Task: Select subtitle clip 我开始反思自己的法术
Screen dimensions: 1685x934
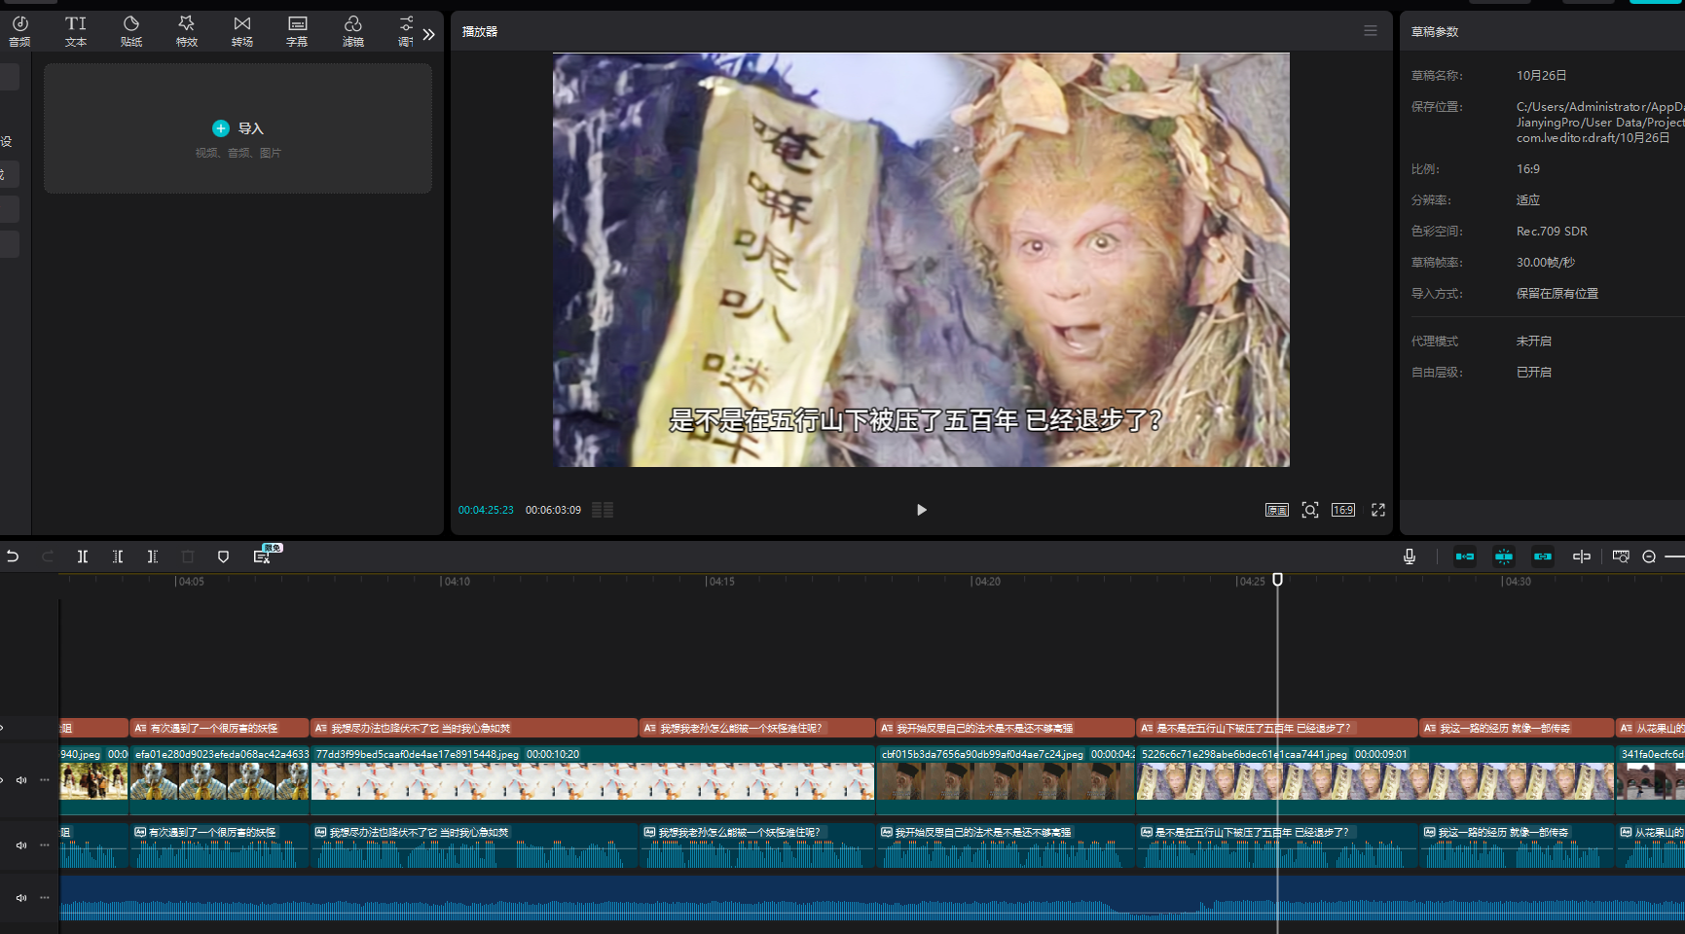Action: click(1006, 728)
